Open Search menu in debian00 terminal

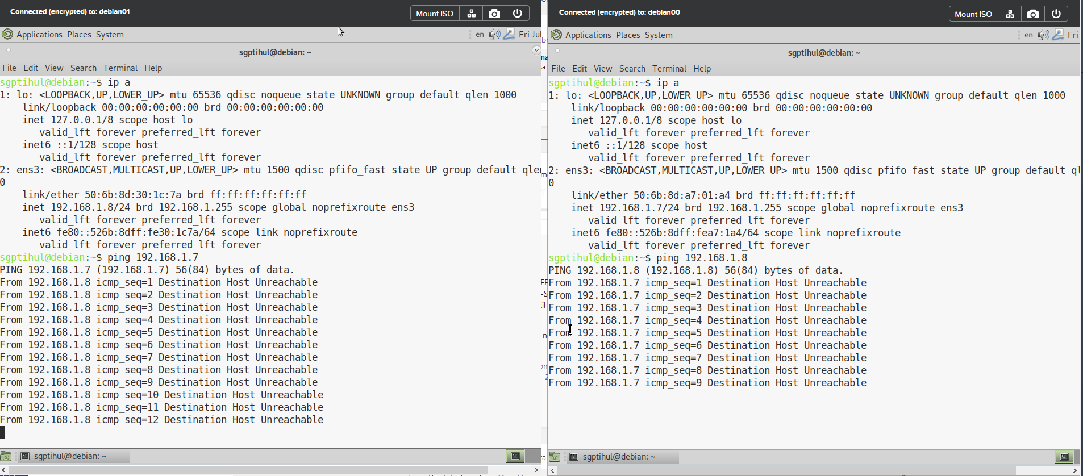coord(632,69)
